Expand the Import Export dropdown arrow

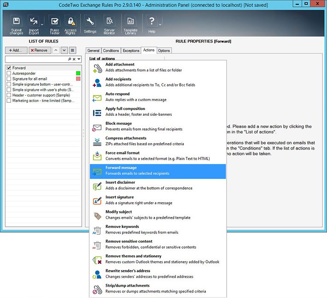coord(42,24)
